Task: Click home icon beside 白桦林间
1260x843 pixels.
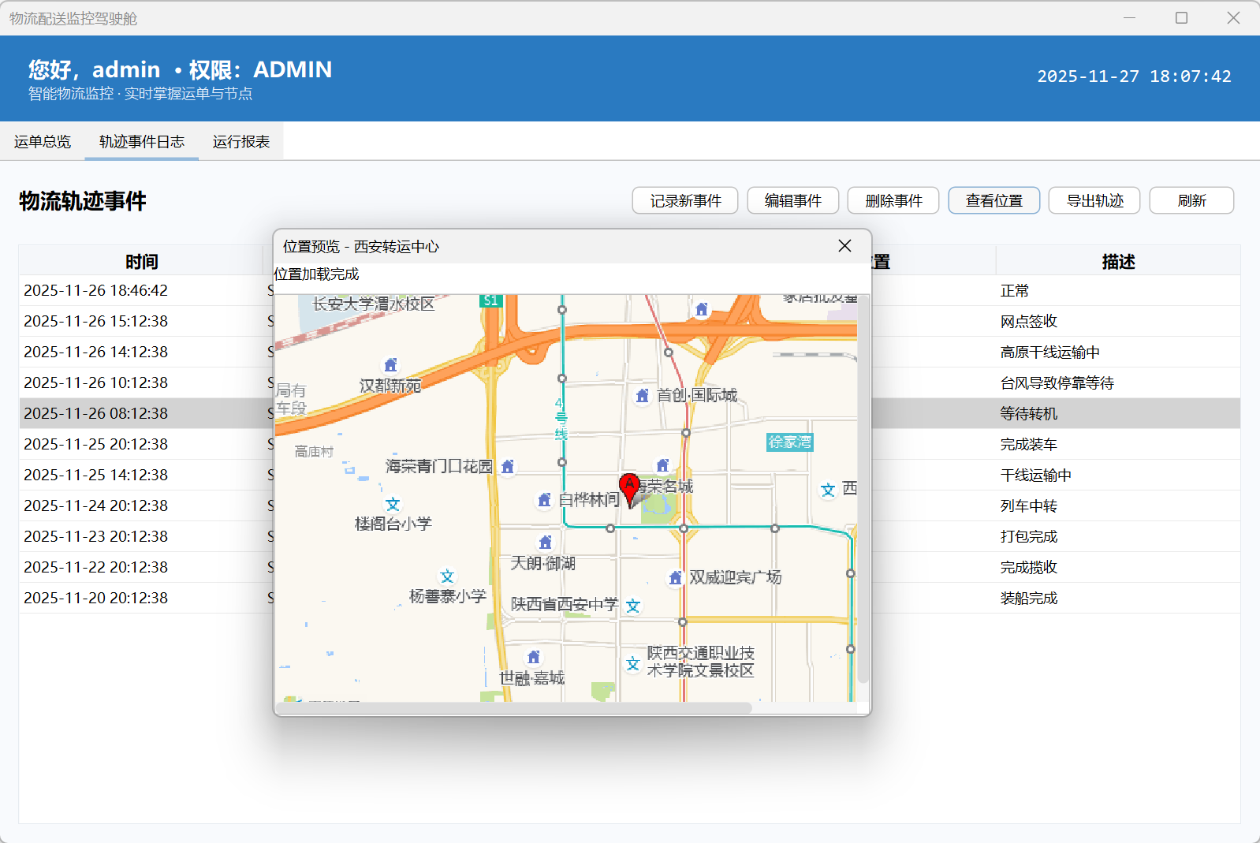Action: pos(544,500)
